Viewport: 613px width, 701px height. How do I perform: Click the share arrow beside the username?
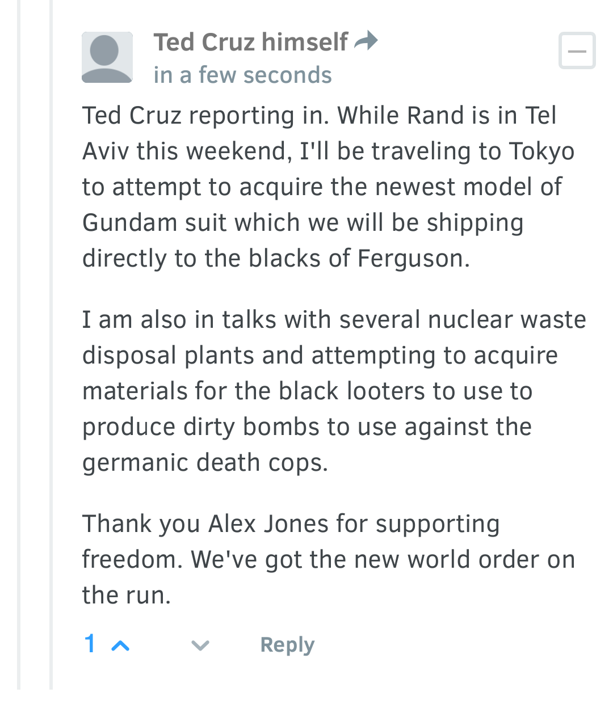coord(366,41)
